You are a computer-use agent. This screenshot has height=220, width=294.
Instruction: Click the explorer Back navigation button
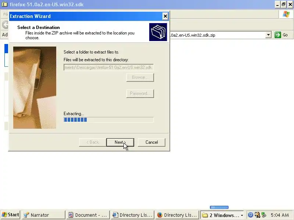click(5, 25)
